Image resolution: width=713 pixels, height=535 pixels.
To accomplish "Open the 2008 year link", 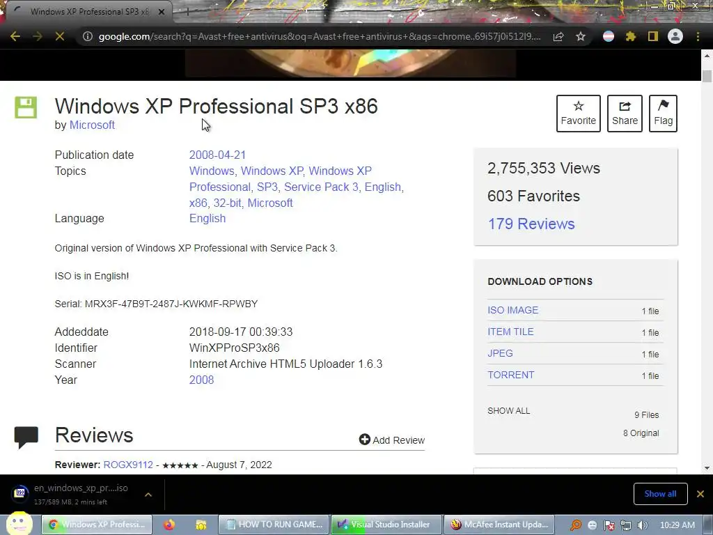I will 201,380.
